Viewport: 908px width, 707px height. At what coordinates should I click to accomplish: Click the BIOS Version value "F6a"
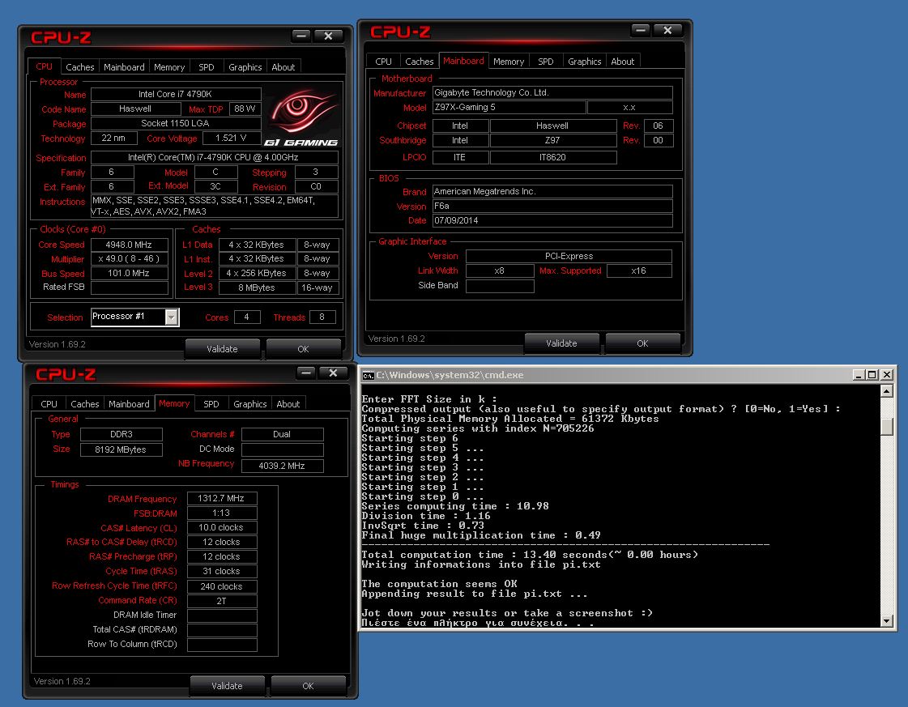552,207
